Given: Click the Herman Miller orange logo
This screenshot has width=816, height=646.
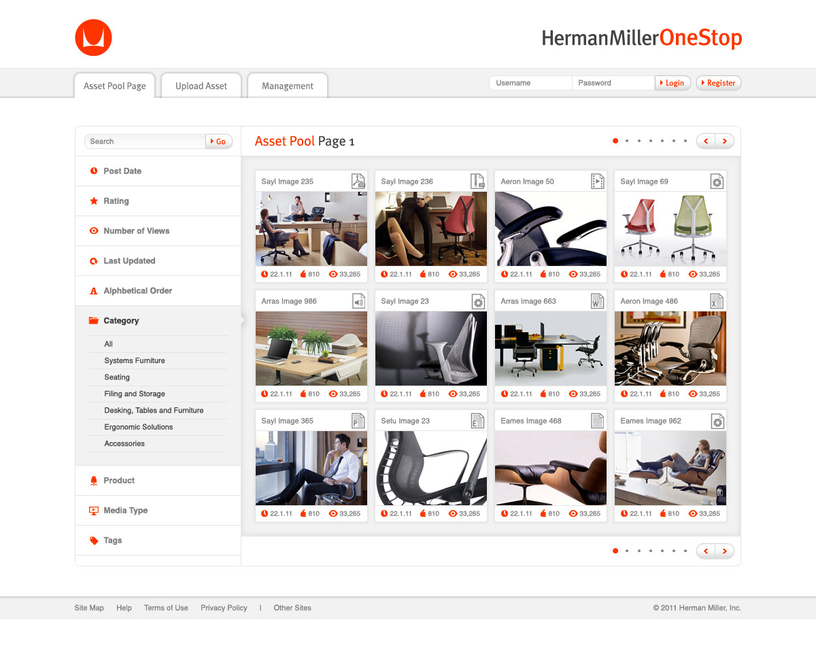Looking at the screenshot, I should coord(93,37).
